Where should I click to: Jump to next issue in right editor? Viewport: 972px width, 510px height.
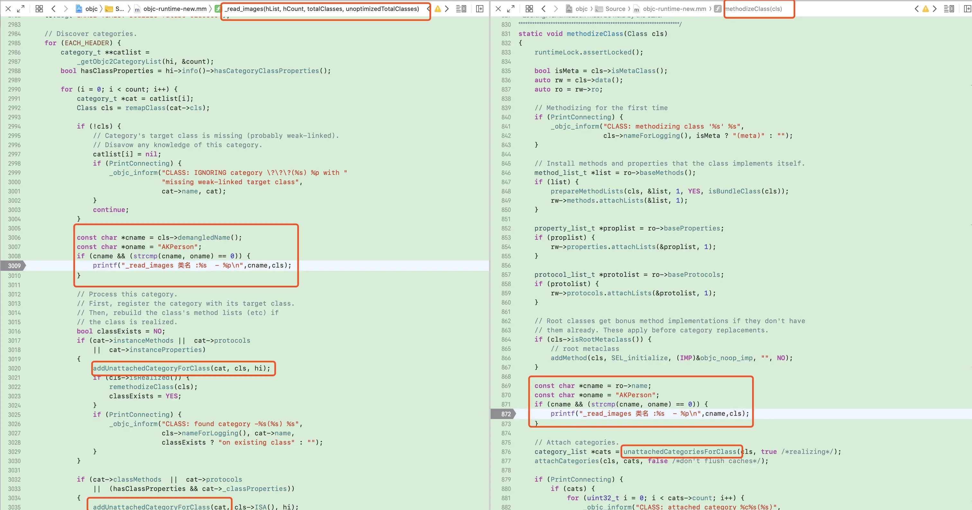935,8
